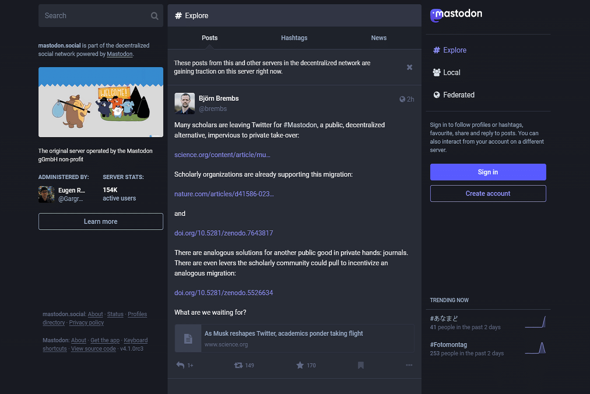
Task: Click the Explore column hashtag header
Action: 294,16
